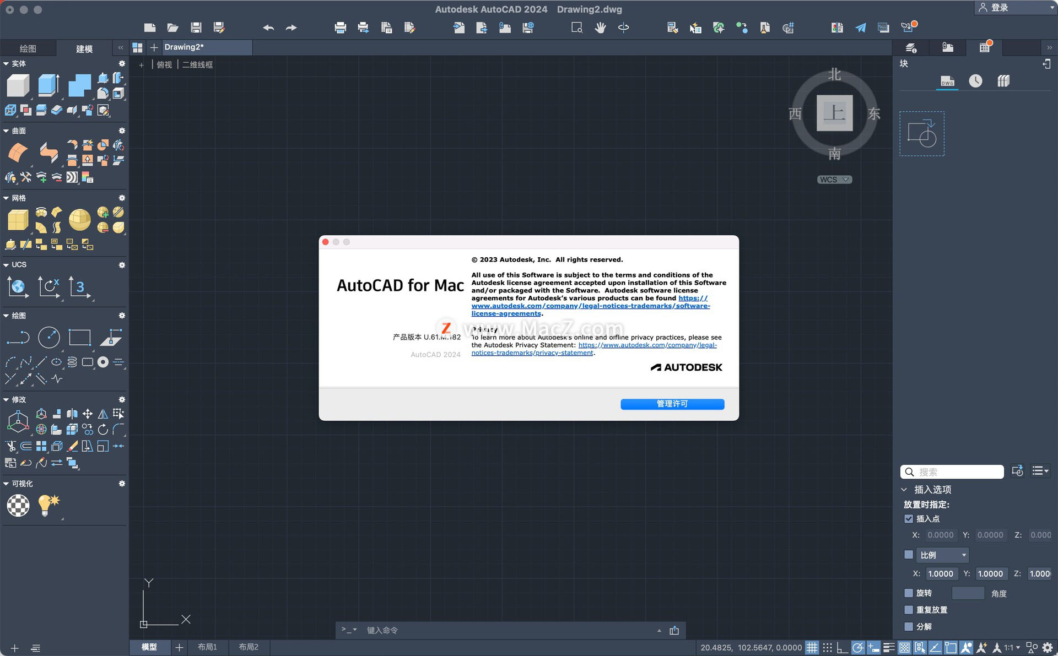This screenshot has height=656, width=1058.
Task: Toggle grid display in status bar
Action: coord(812,648)
